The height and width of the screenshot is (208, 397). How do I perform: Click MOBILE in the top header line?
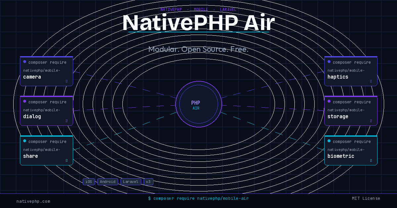201,10
